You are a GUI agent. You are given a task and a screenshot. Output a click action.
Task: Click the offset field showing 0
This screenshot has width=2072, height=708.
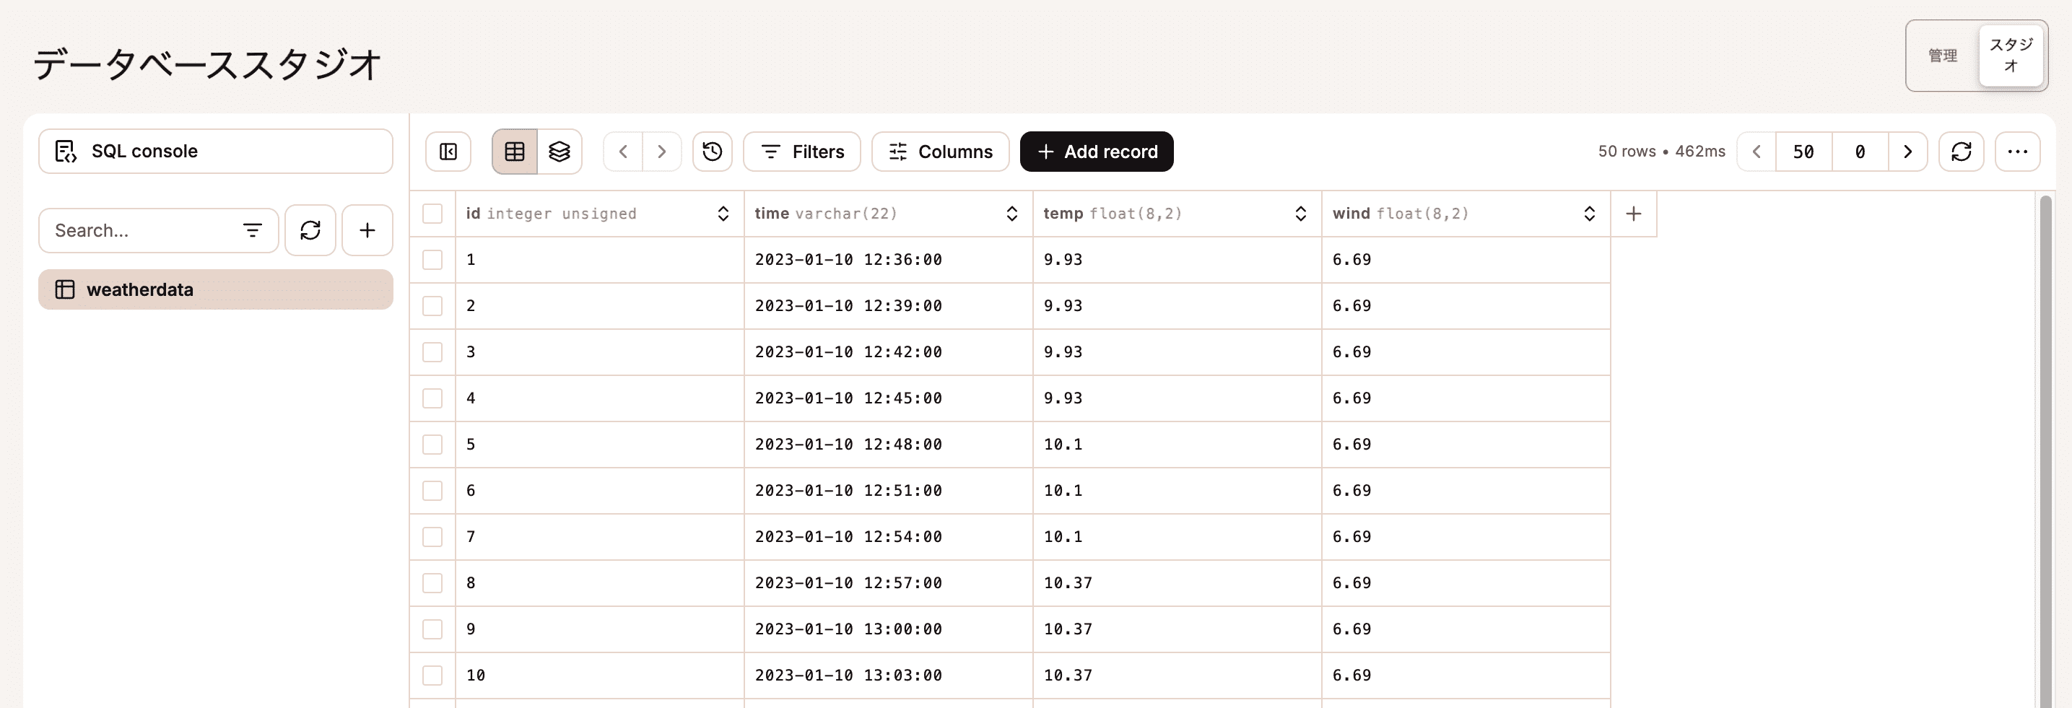(1860, 152)
